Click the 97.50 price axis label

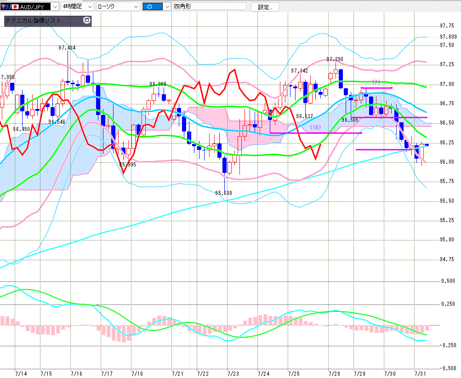(x=447, y=45)
